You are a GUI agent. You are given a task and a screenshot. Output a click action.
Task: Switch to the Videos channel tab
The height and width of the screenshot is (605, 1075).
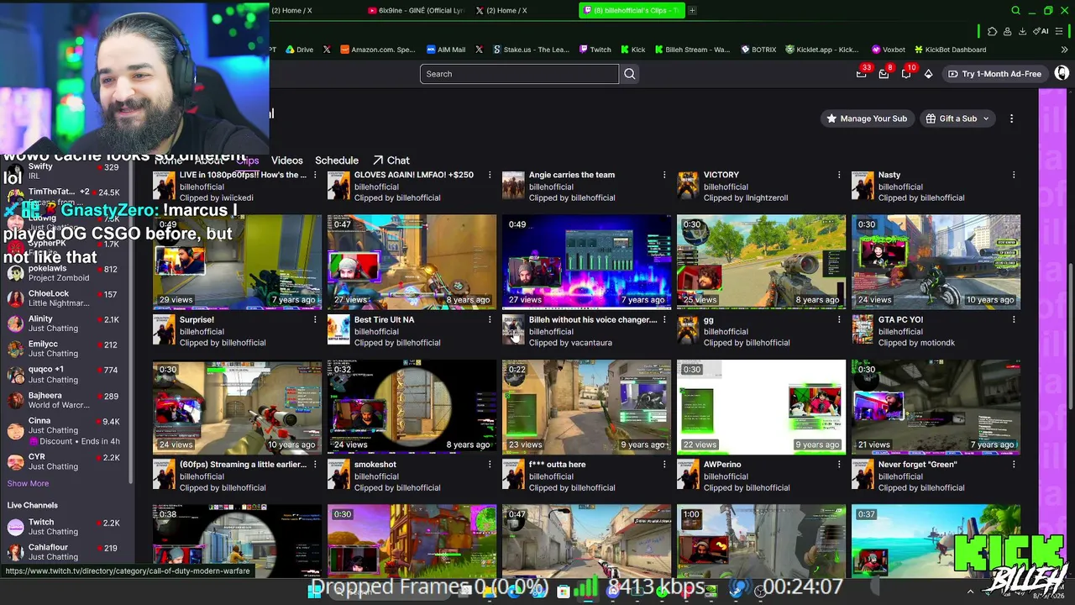(286, 160)
